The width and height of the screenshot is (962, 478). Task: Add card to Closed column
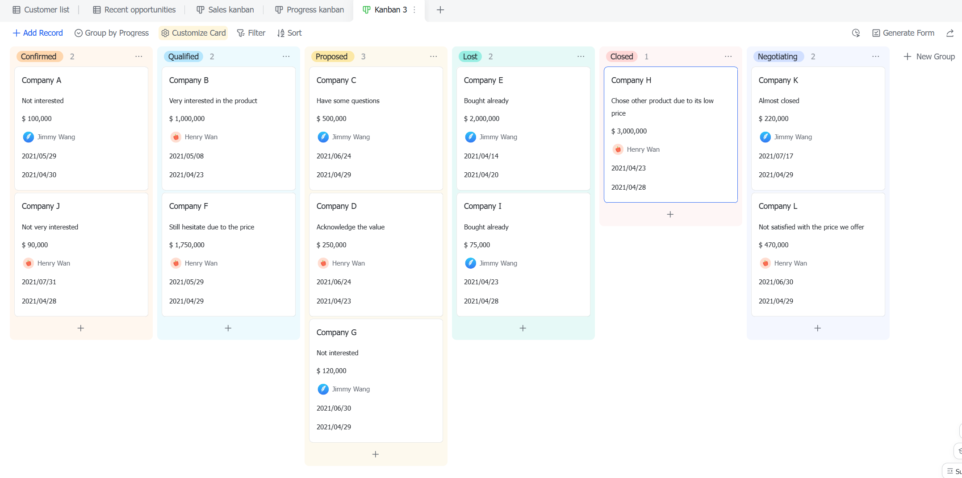click(x=670, y=215)
